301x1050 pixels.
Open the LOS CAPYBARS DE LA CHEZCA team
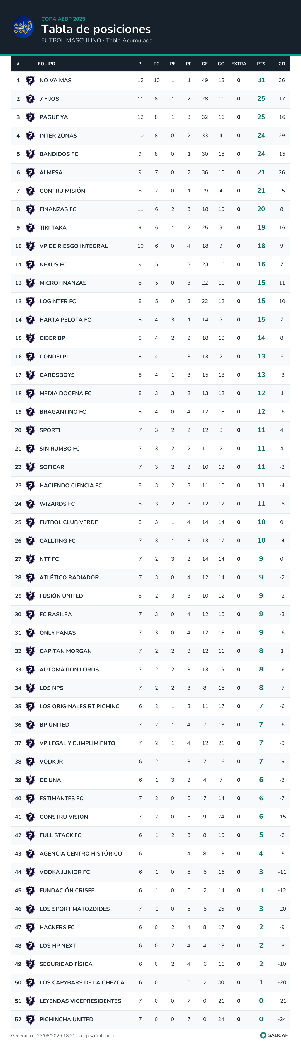(82, 982)
